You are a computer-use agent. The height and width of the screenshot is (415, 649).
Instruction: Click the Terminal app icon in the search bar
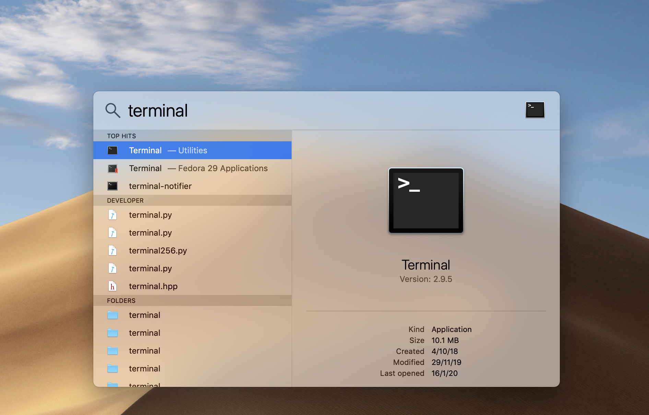coord(535,110)
